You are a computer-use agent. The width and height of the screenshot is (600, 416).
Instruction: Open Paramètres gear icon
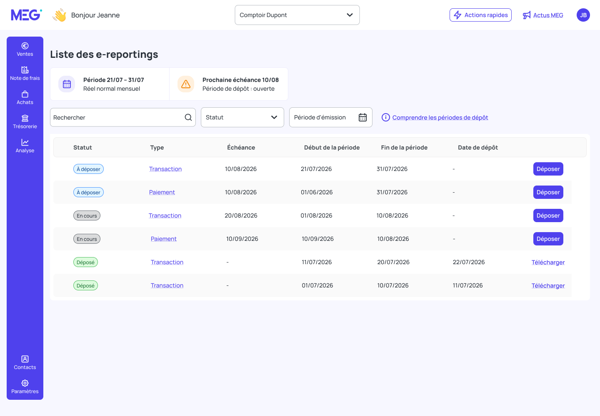click(25, 383)
